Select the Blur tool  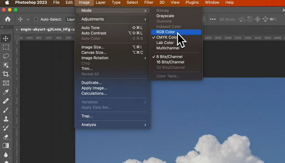6,155
